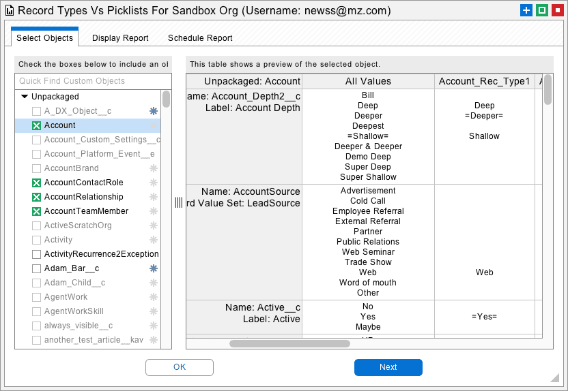The image size is (568, 391).
Task: Click the asterisk icon next to always_visible__c
Action: [154, 326]
